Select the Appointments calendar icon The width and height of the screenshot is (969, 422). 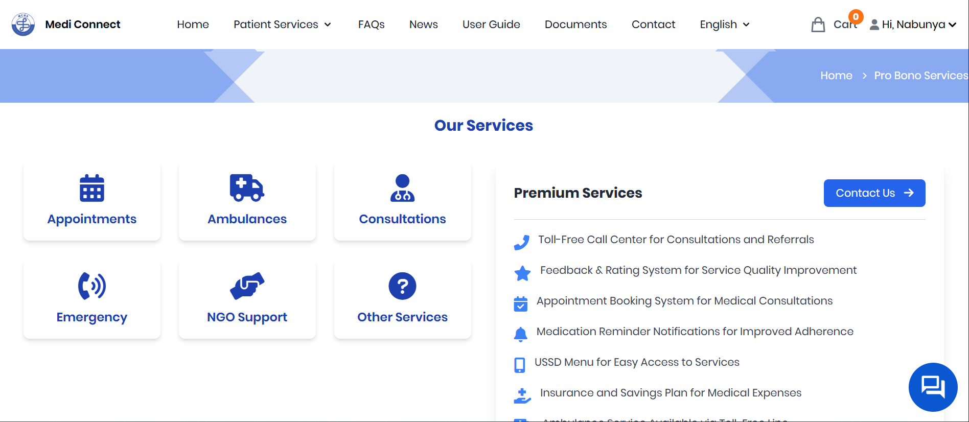click(x=92, y=188)
